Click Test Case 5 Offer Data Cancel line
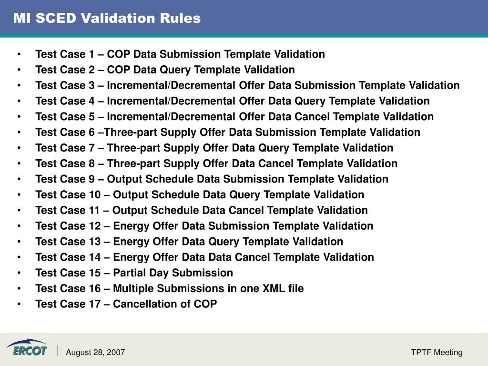The height and width of the screenshot is (366, 488). click(x=234, y=116)
